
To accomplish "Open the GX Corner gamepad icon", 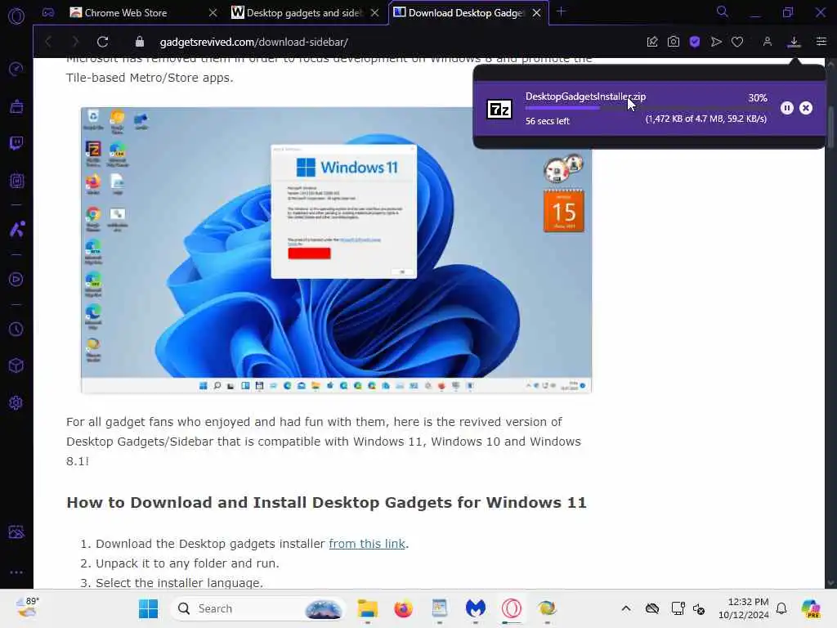I will pyautogui.click(x=48, y=13).
